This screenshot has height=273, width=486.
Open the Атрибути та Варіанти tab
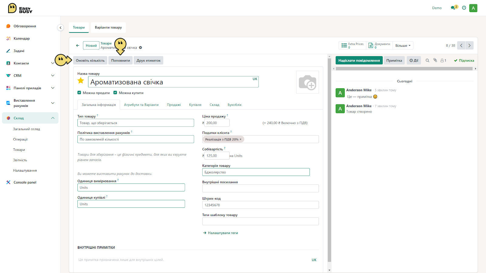[x=141, y=105]
